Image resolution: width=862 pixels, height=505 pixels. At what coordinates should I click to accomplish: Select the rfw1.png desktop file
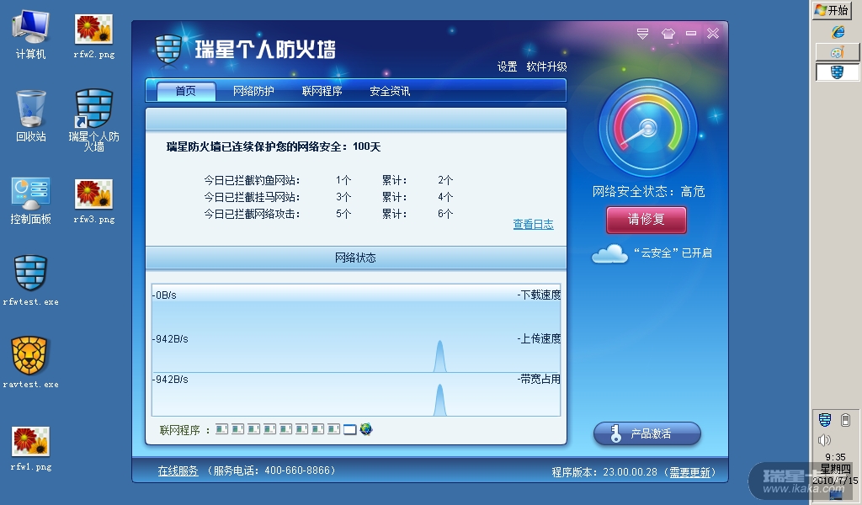(x=31, y=449)
